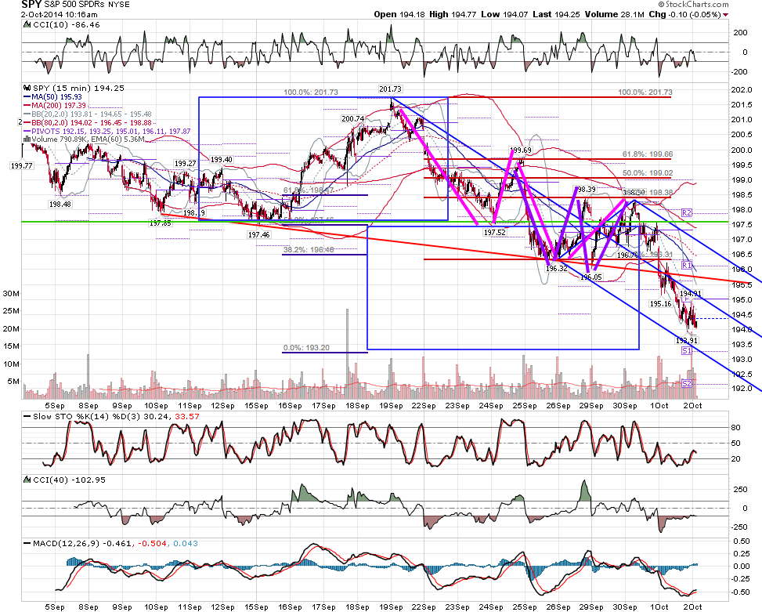762x612 pixels.
Task: Click the Open 194.18 value
Action: tap(400, 14)
